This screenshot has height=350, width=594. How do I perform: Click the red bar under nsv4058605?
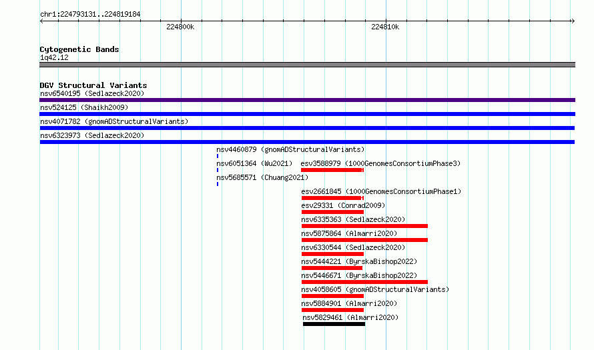click(332, 296)
